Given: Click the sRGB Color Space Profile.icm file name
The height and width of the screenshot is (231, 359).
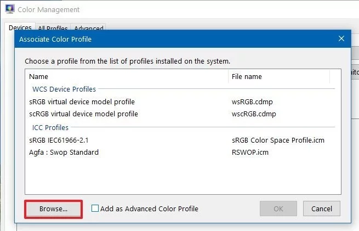Looking at the screenshot, I should click(278, 140).
